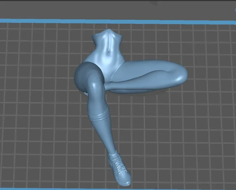Click the neck opening atop the model

point(108,32)
